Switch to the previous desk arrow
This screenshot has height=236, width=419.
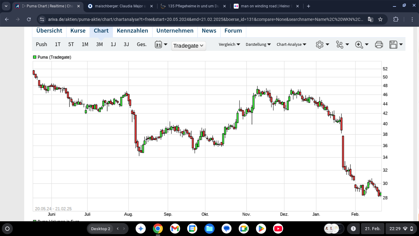click(x=117, y=229)
